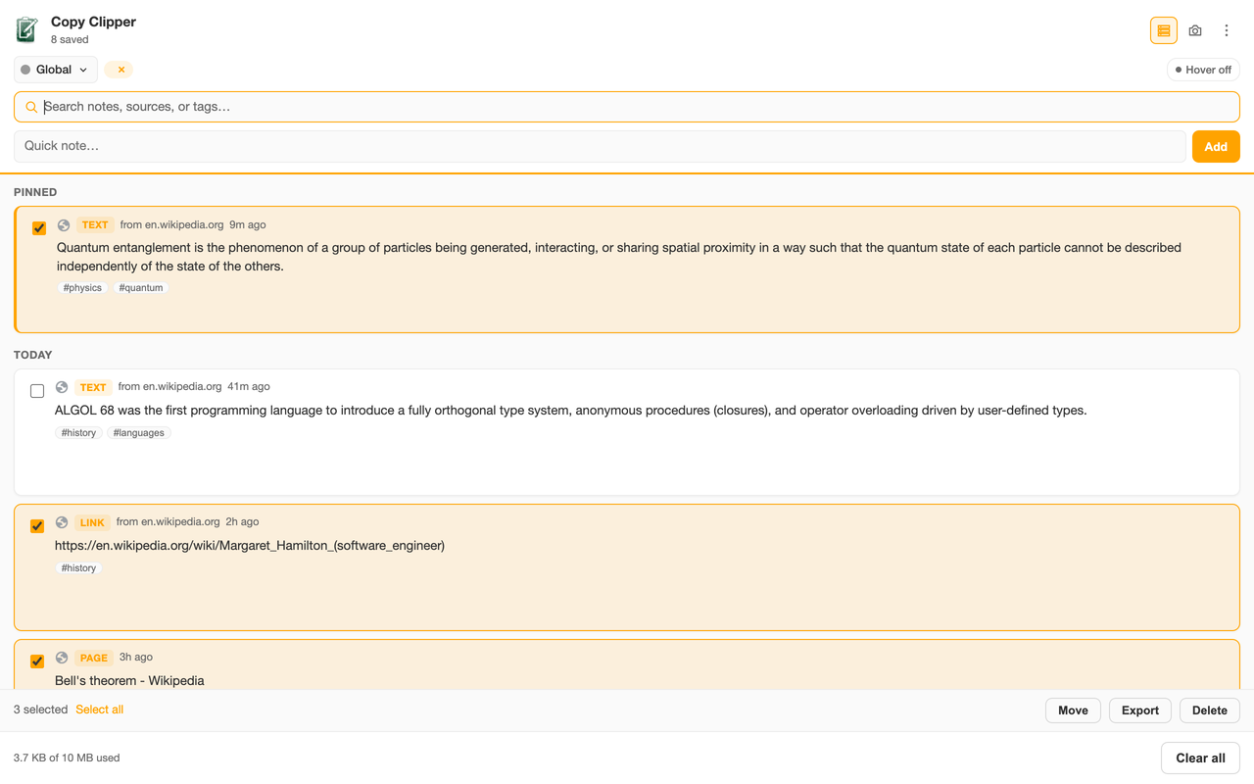The width and height of the screenshot is (1254, 784).
Task: Expand the Global scope dropdown
Action: [56, 70]
